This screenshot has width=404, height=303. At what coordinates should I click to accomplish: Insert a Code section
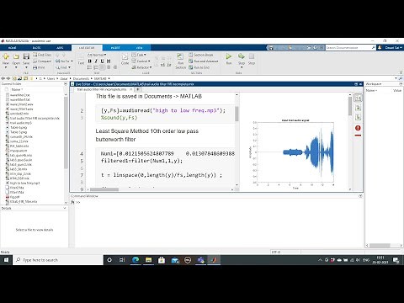tap(125, 59)
